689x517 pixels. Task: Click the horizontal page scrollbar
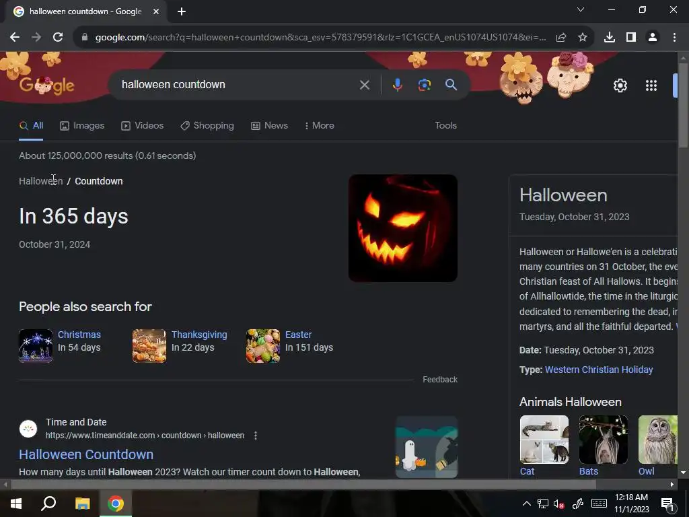(x=303, y=485)
